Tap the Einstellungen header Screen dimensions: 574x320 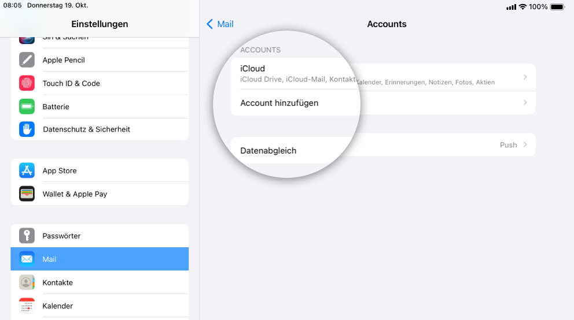100,24
